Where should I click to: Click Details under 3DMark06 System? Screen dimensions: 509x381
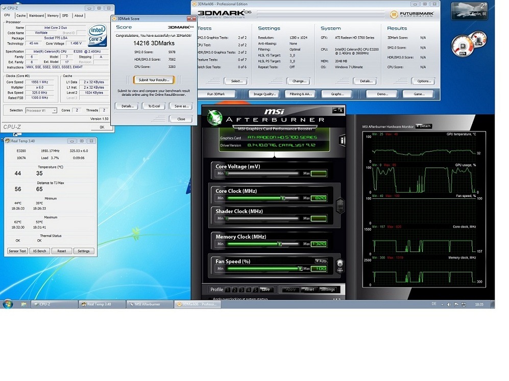[366, 81]
